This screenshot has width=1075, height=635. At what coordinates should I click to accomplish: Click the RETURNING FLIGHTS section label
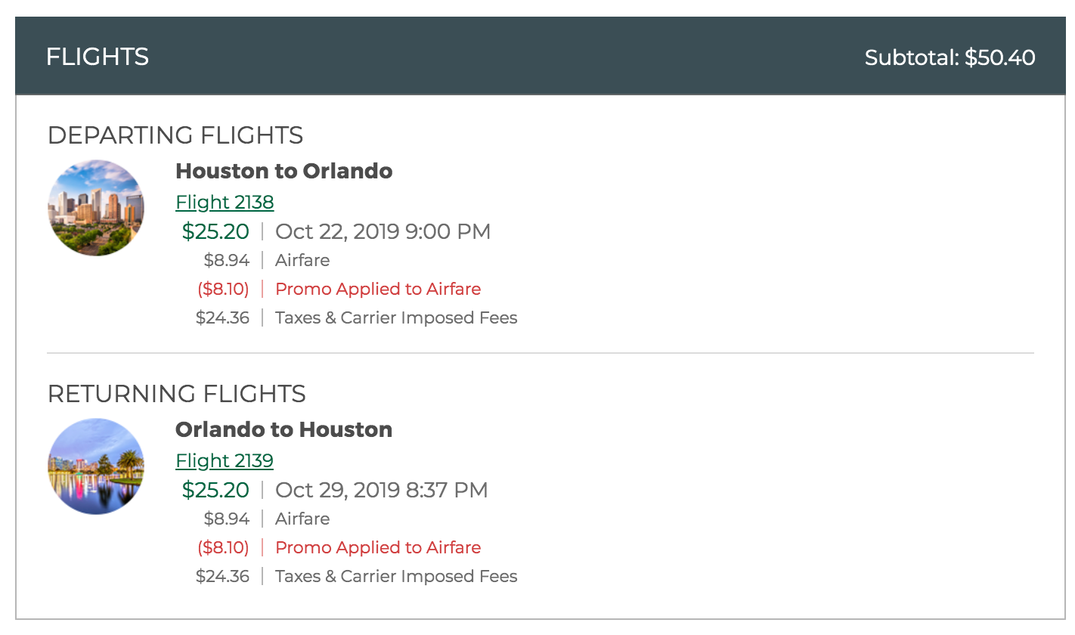coord(177,394)
